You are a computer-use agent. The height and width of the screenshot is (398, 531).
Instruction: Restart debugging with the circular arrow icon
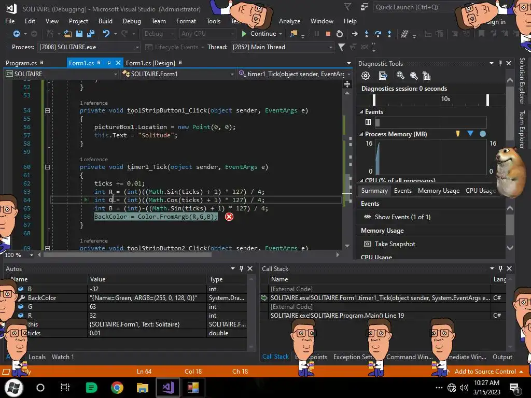(x=339, y=34)
